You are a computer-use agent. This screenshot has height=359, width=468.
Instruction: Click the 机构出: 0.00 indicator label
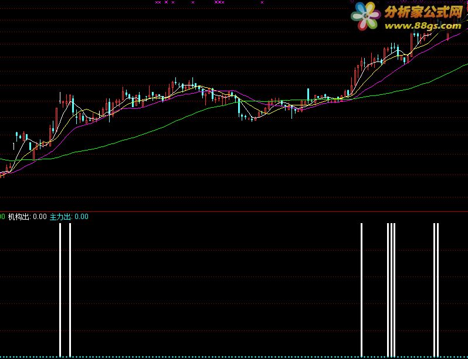coord(27,217)
